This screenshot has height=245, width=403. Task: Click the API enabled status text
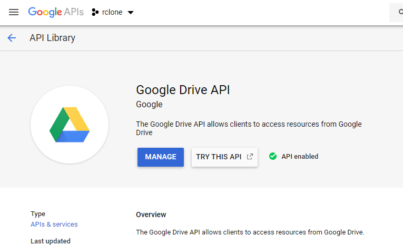click(299, 157)
